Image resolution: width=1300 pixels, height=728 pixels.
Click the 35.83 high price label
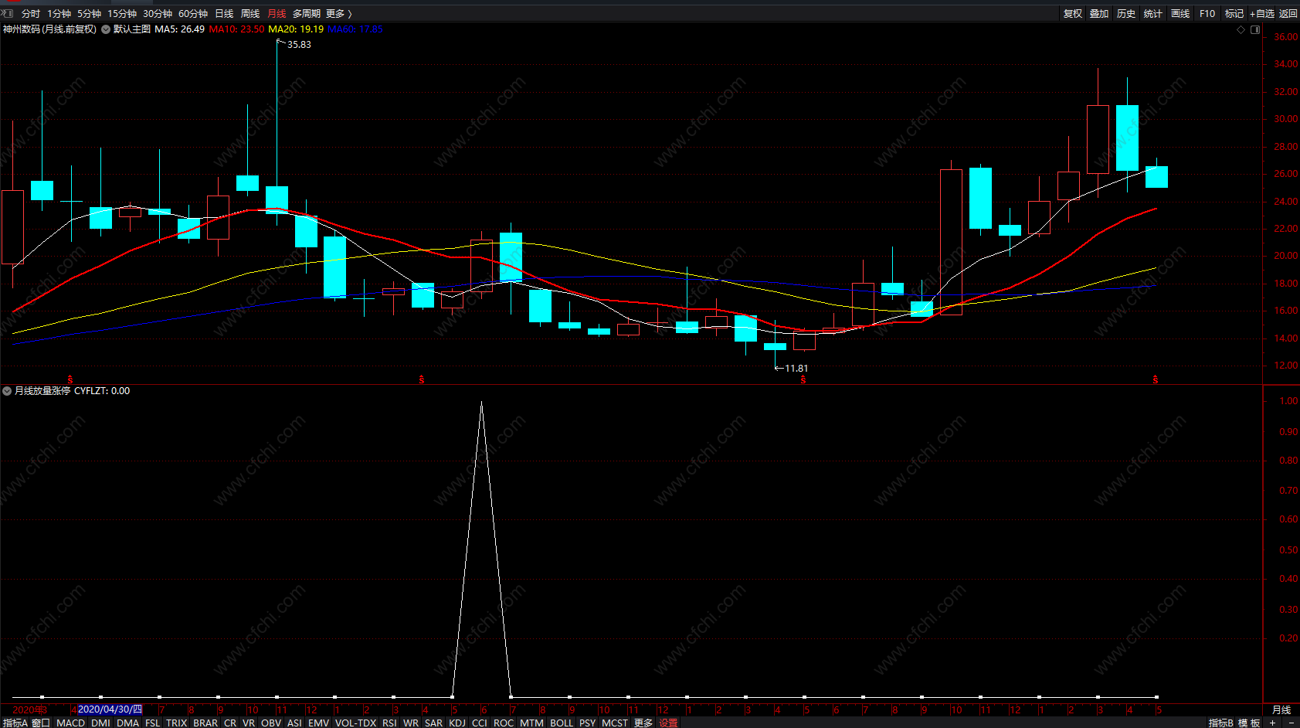(x=299, y=45)
